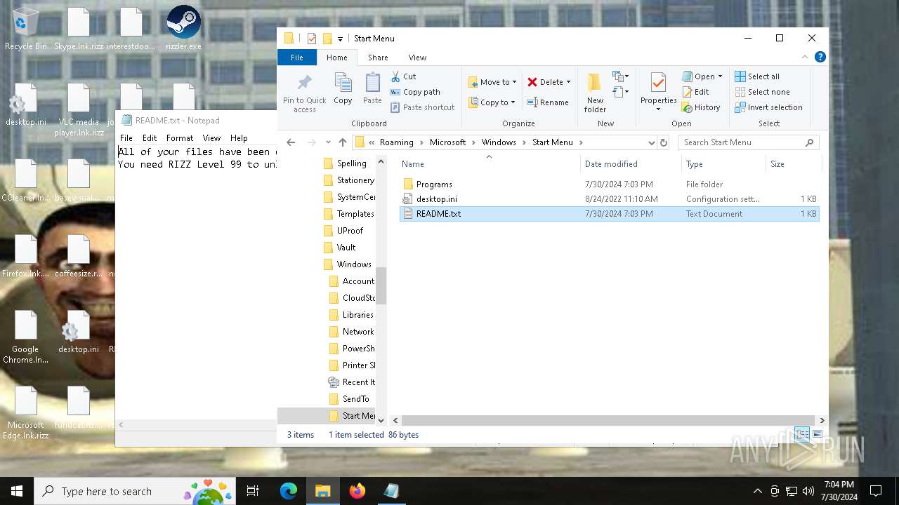Image resolution: width=899 pixels, height=505 pixels.
Task: Click Paste shortcut in ribbon
Action: tap(423, 107)
